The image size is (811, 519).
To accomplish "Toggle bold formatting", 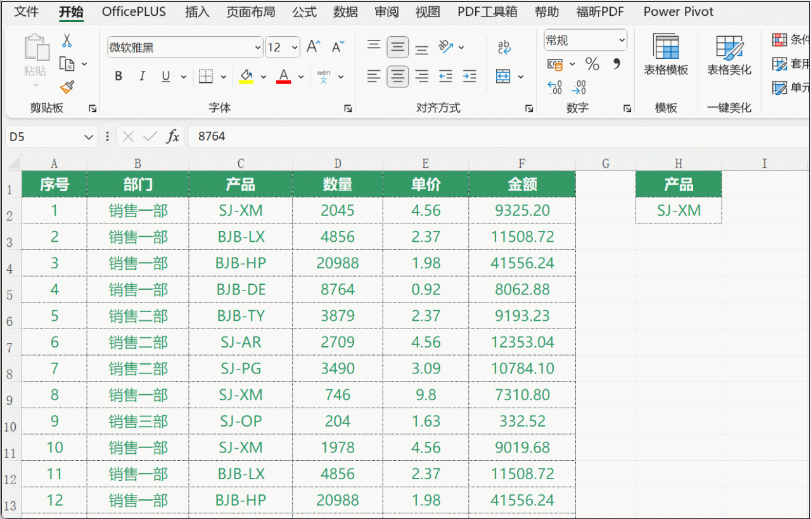I will point(118,77).
